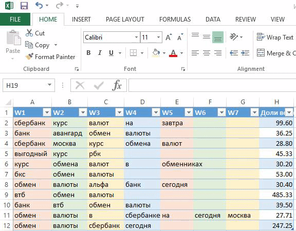Click the Cancel X in formula bar
Image resolution: width=296 pixels, height=231 pixels.
coord(80,85)
